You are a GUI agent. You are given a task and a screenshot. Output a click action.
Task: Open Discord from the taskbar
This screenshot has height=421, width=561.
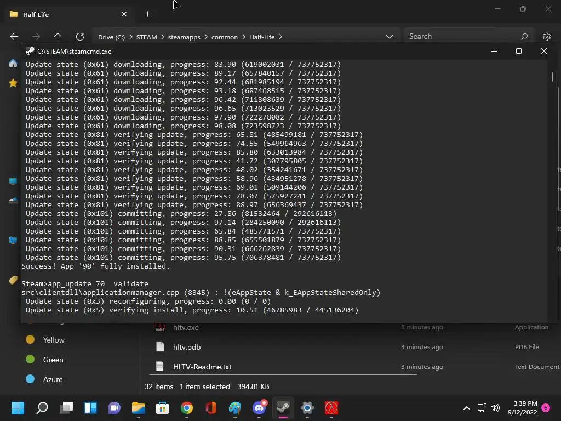pos(259,408)
